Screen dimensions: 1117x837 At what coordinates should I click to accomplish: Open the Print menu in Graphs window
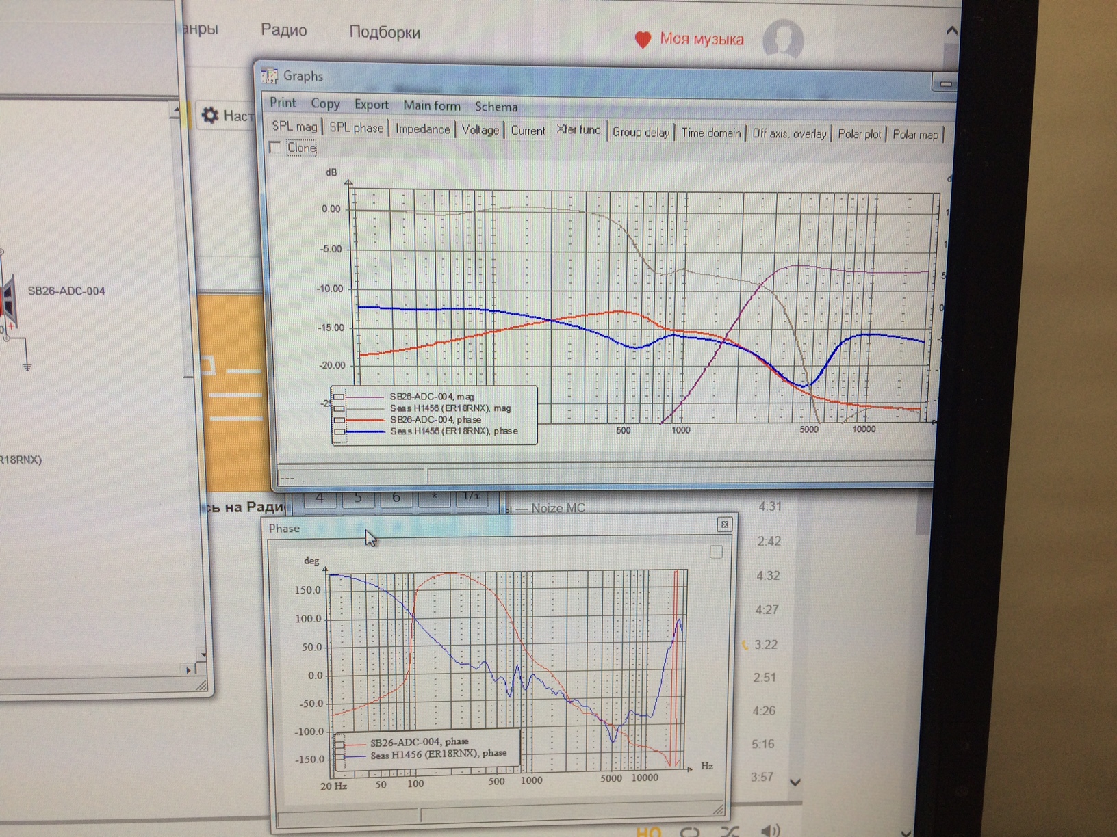click(x=283, y=103)
